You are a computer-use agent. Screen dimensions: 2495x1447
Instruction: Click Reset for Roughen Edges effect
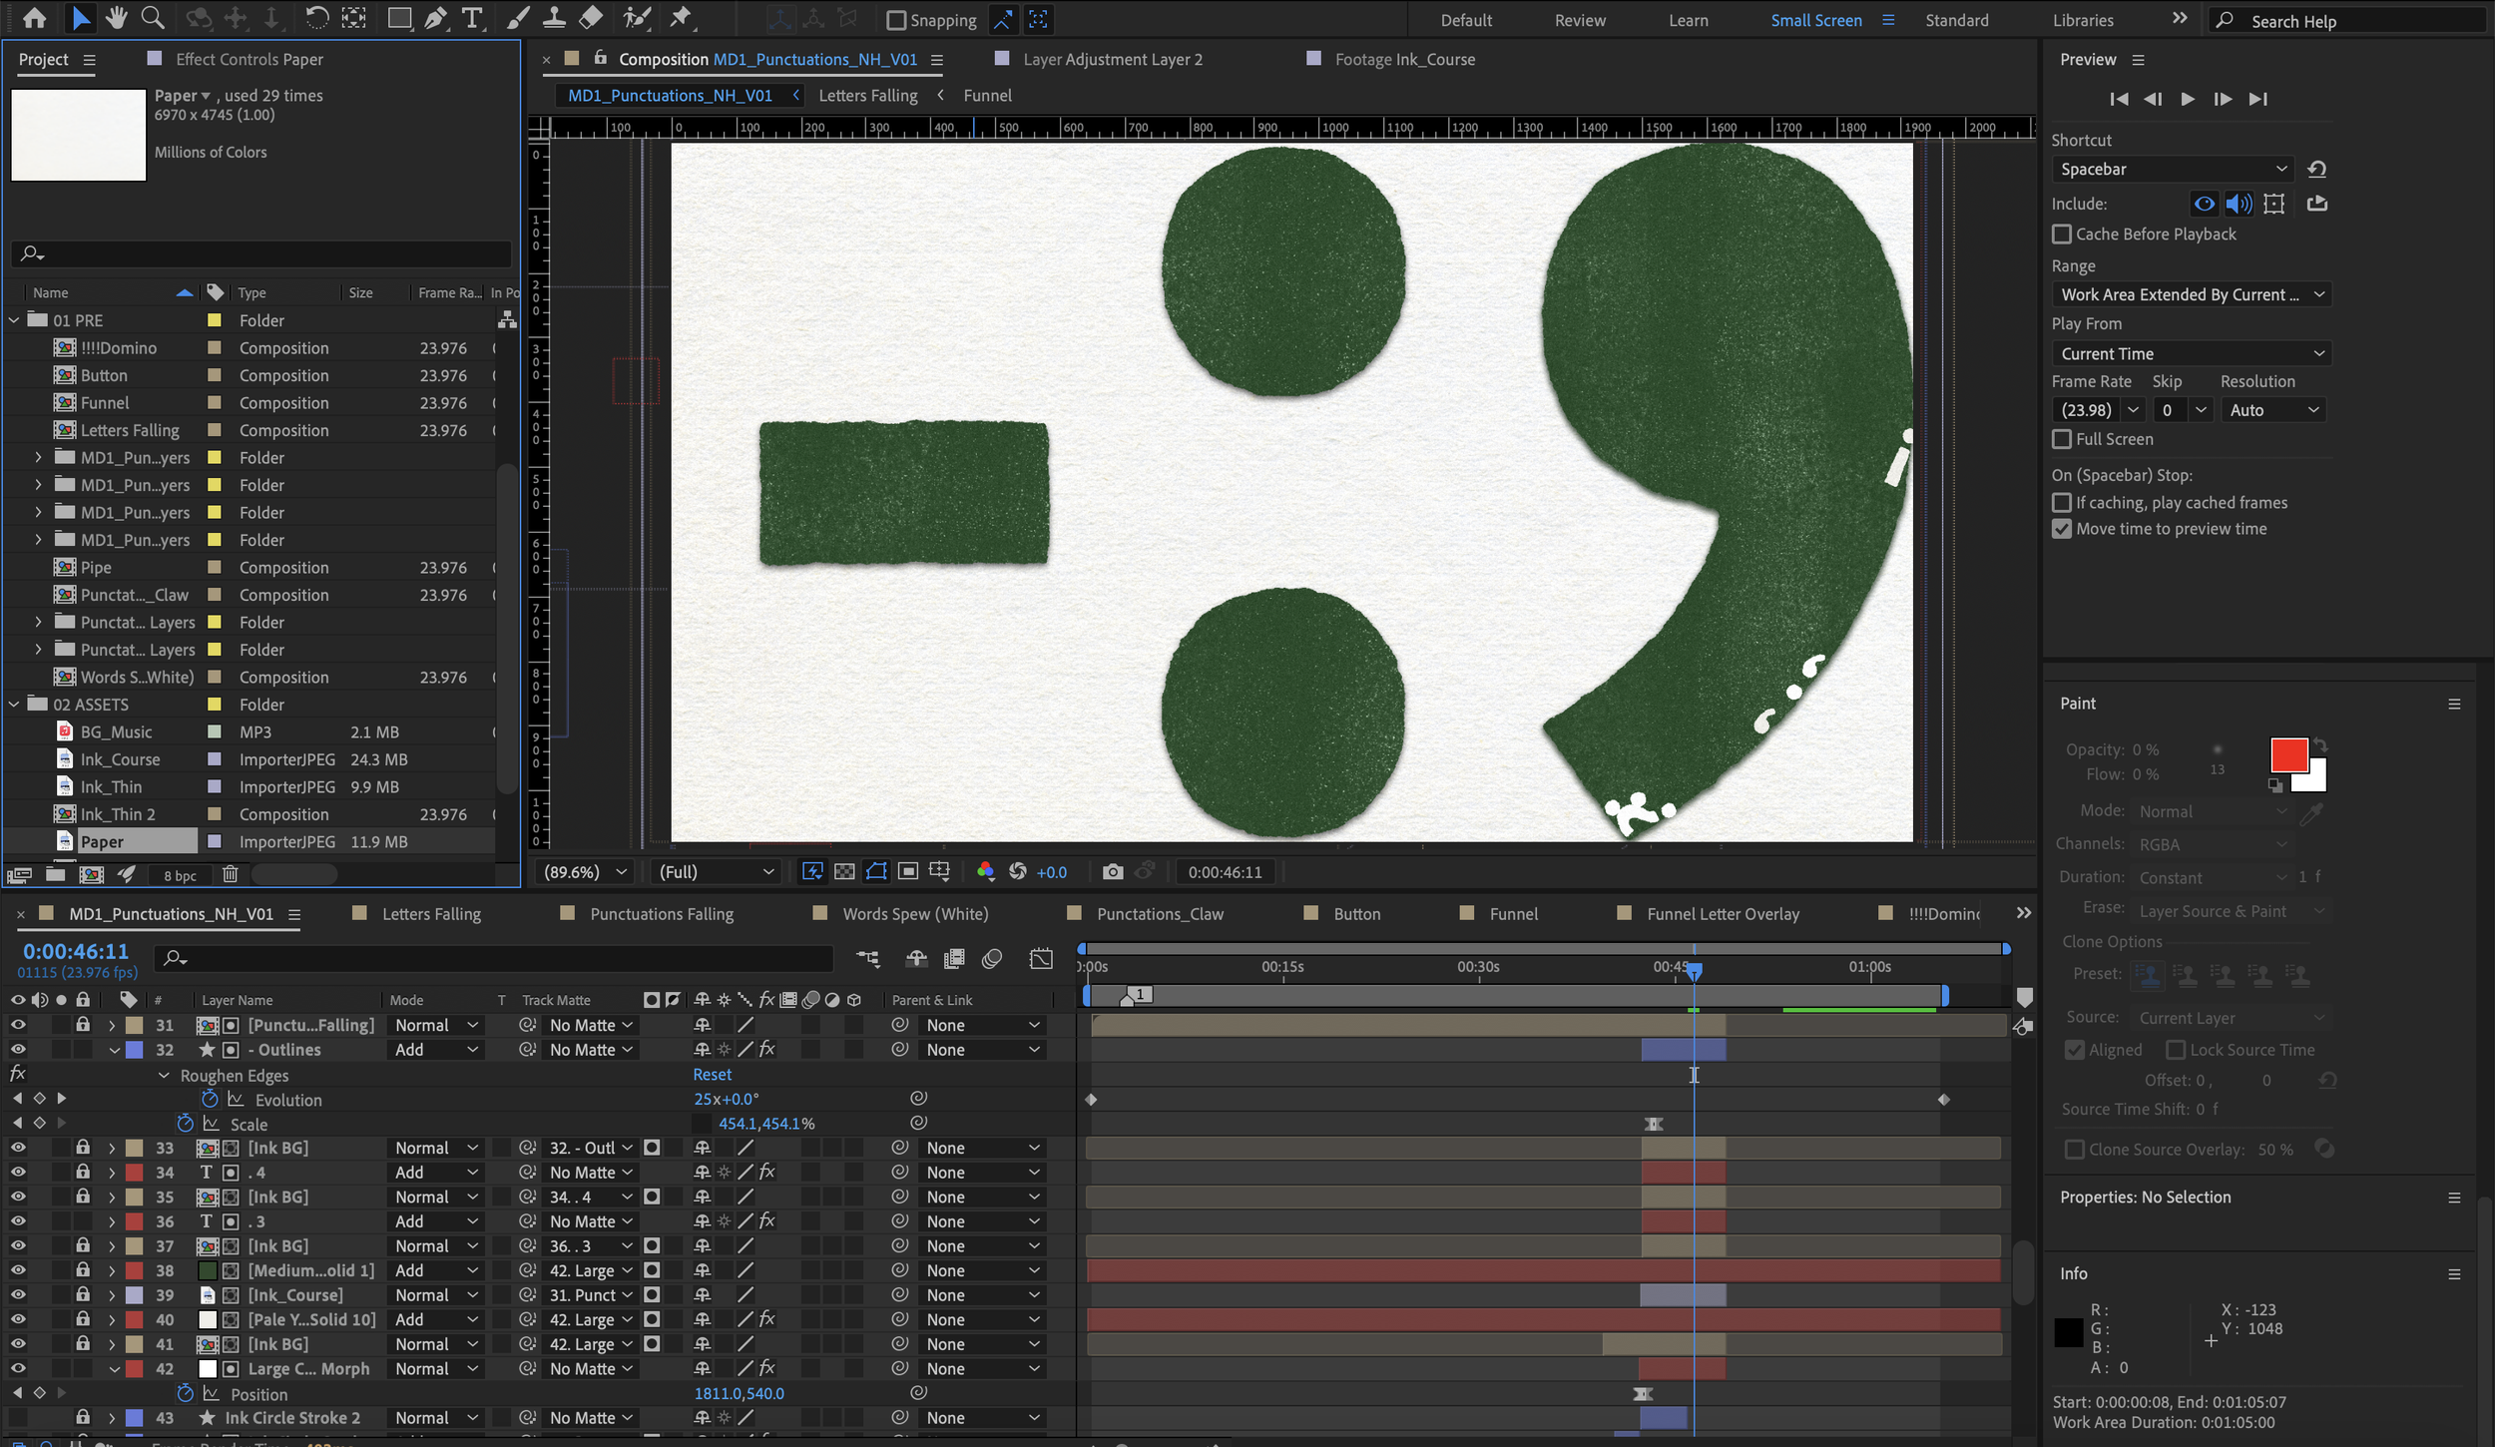coord(712,1075)
